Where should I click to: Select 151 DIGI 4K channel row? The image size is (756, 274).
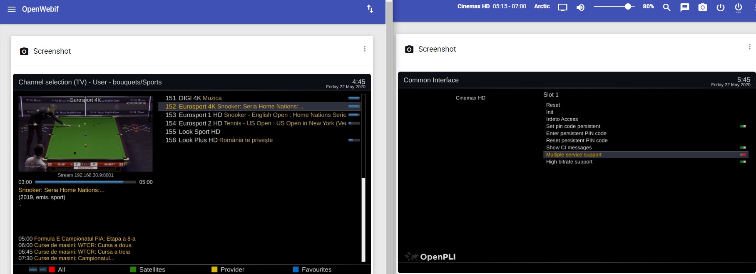click(259, 98)
